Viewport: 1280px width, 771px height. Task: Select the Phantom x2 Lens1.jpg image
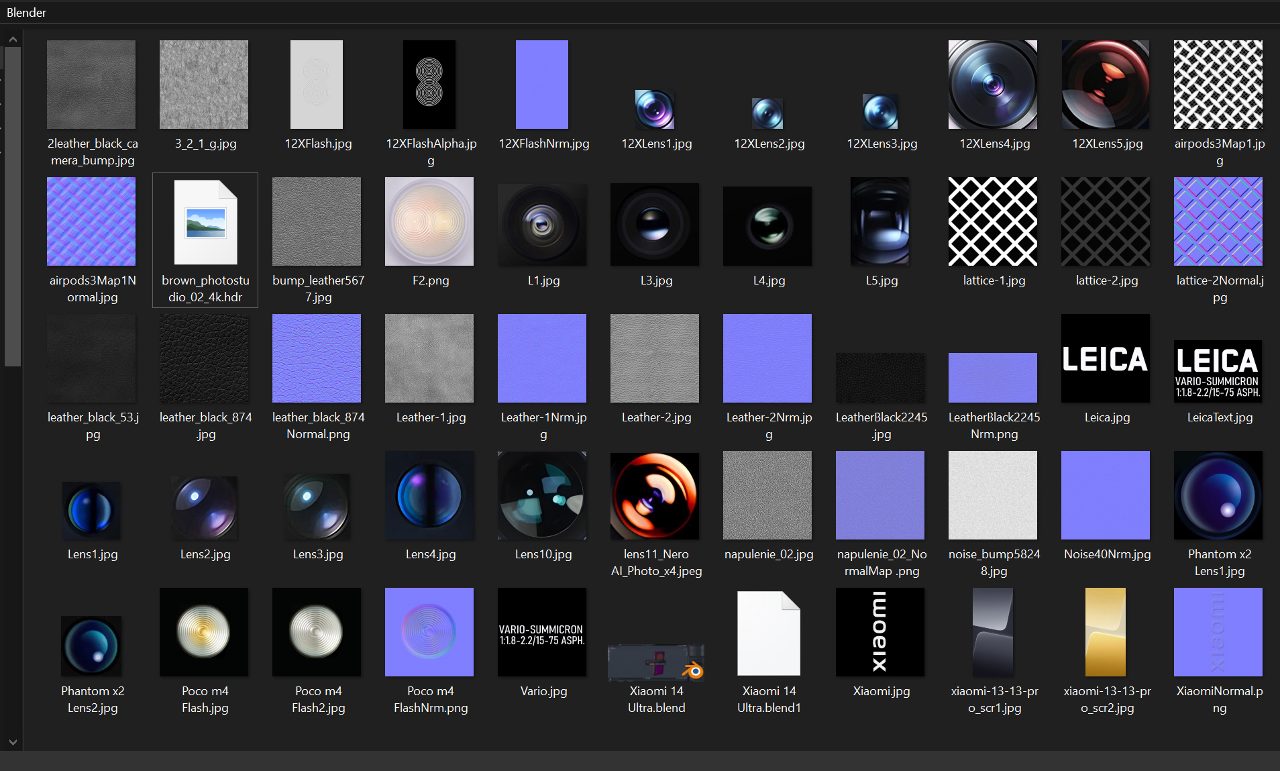pos(1218,496)
